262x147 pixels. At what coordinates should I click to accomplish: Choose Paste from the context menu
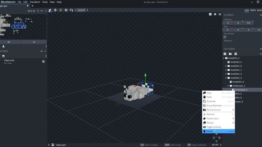click(218, 97)
